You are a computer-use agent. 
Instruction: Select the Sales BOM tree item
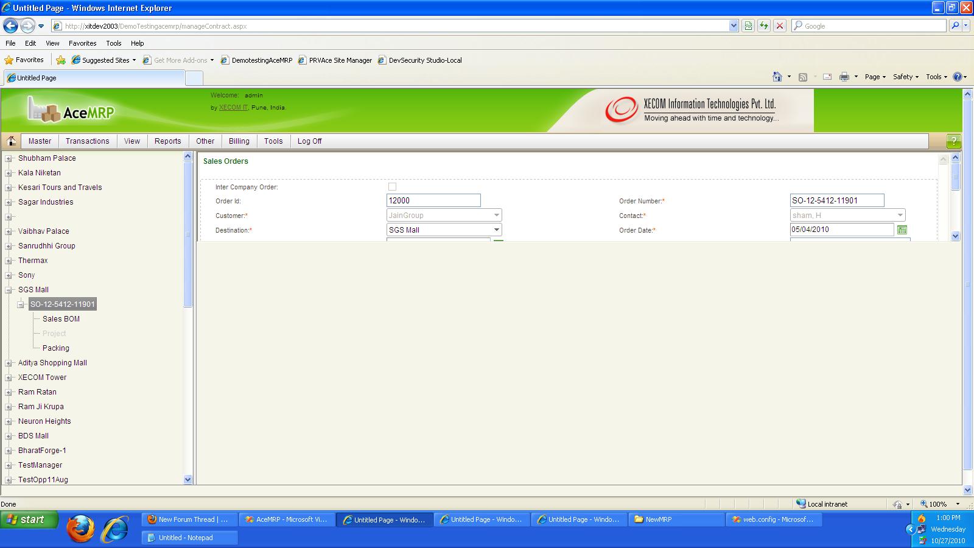pyautogui.click(x=61, y=319)
